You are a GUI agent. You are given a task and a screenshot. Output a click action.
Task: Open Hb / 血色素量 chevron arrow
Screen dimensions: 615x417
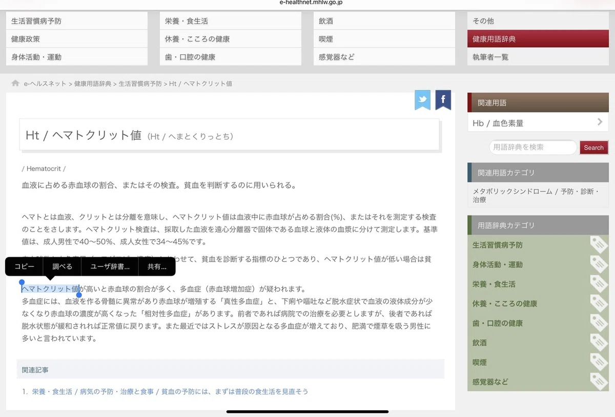(600, 122)
